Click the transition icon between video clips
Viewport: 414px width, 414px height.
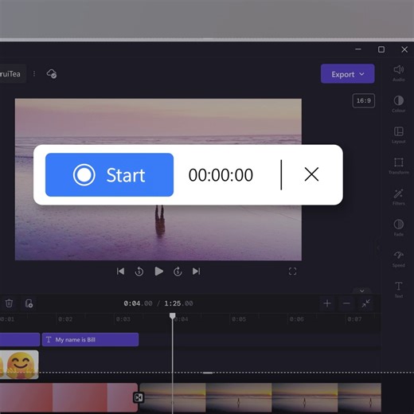pyautogui.click(x=139, y=397)
